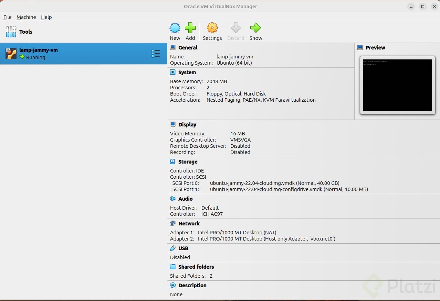Select the Tools entry label

coord(26,32)
